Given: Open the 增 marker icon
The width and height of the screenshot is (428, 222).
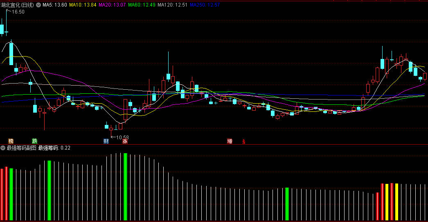Looking at the screenshot, I should point(230,141).
